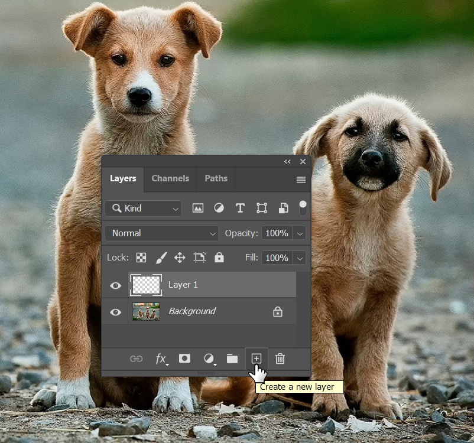Open the Opacity dropdown
The image size is (474, 443).
300,233
